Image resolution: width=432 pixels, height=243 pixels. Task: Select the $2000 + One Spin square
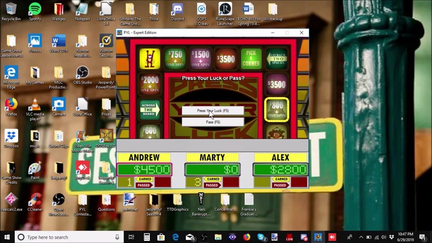click(x=150, y=84)
